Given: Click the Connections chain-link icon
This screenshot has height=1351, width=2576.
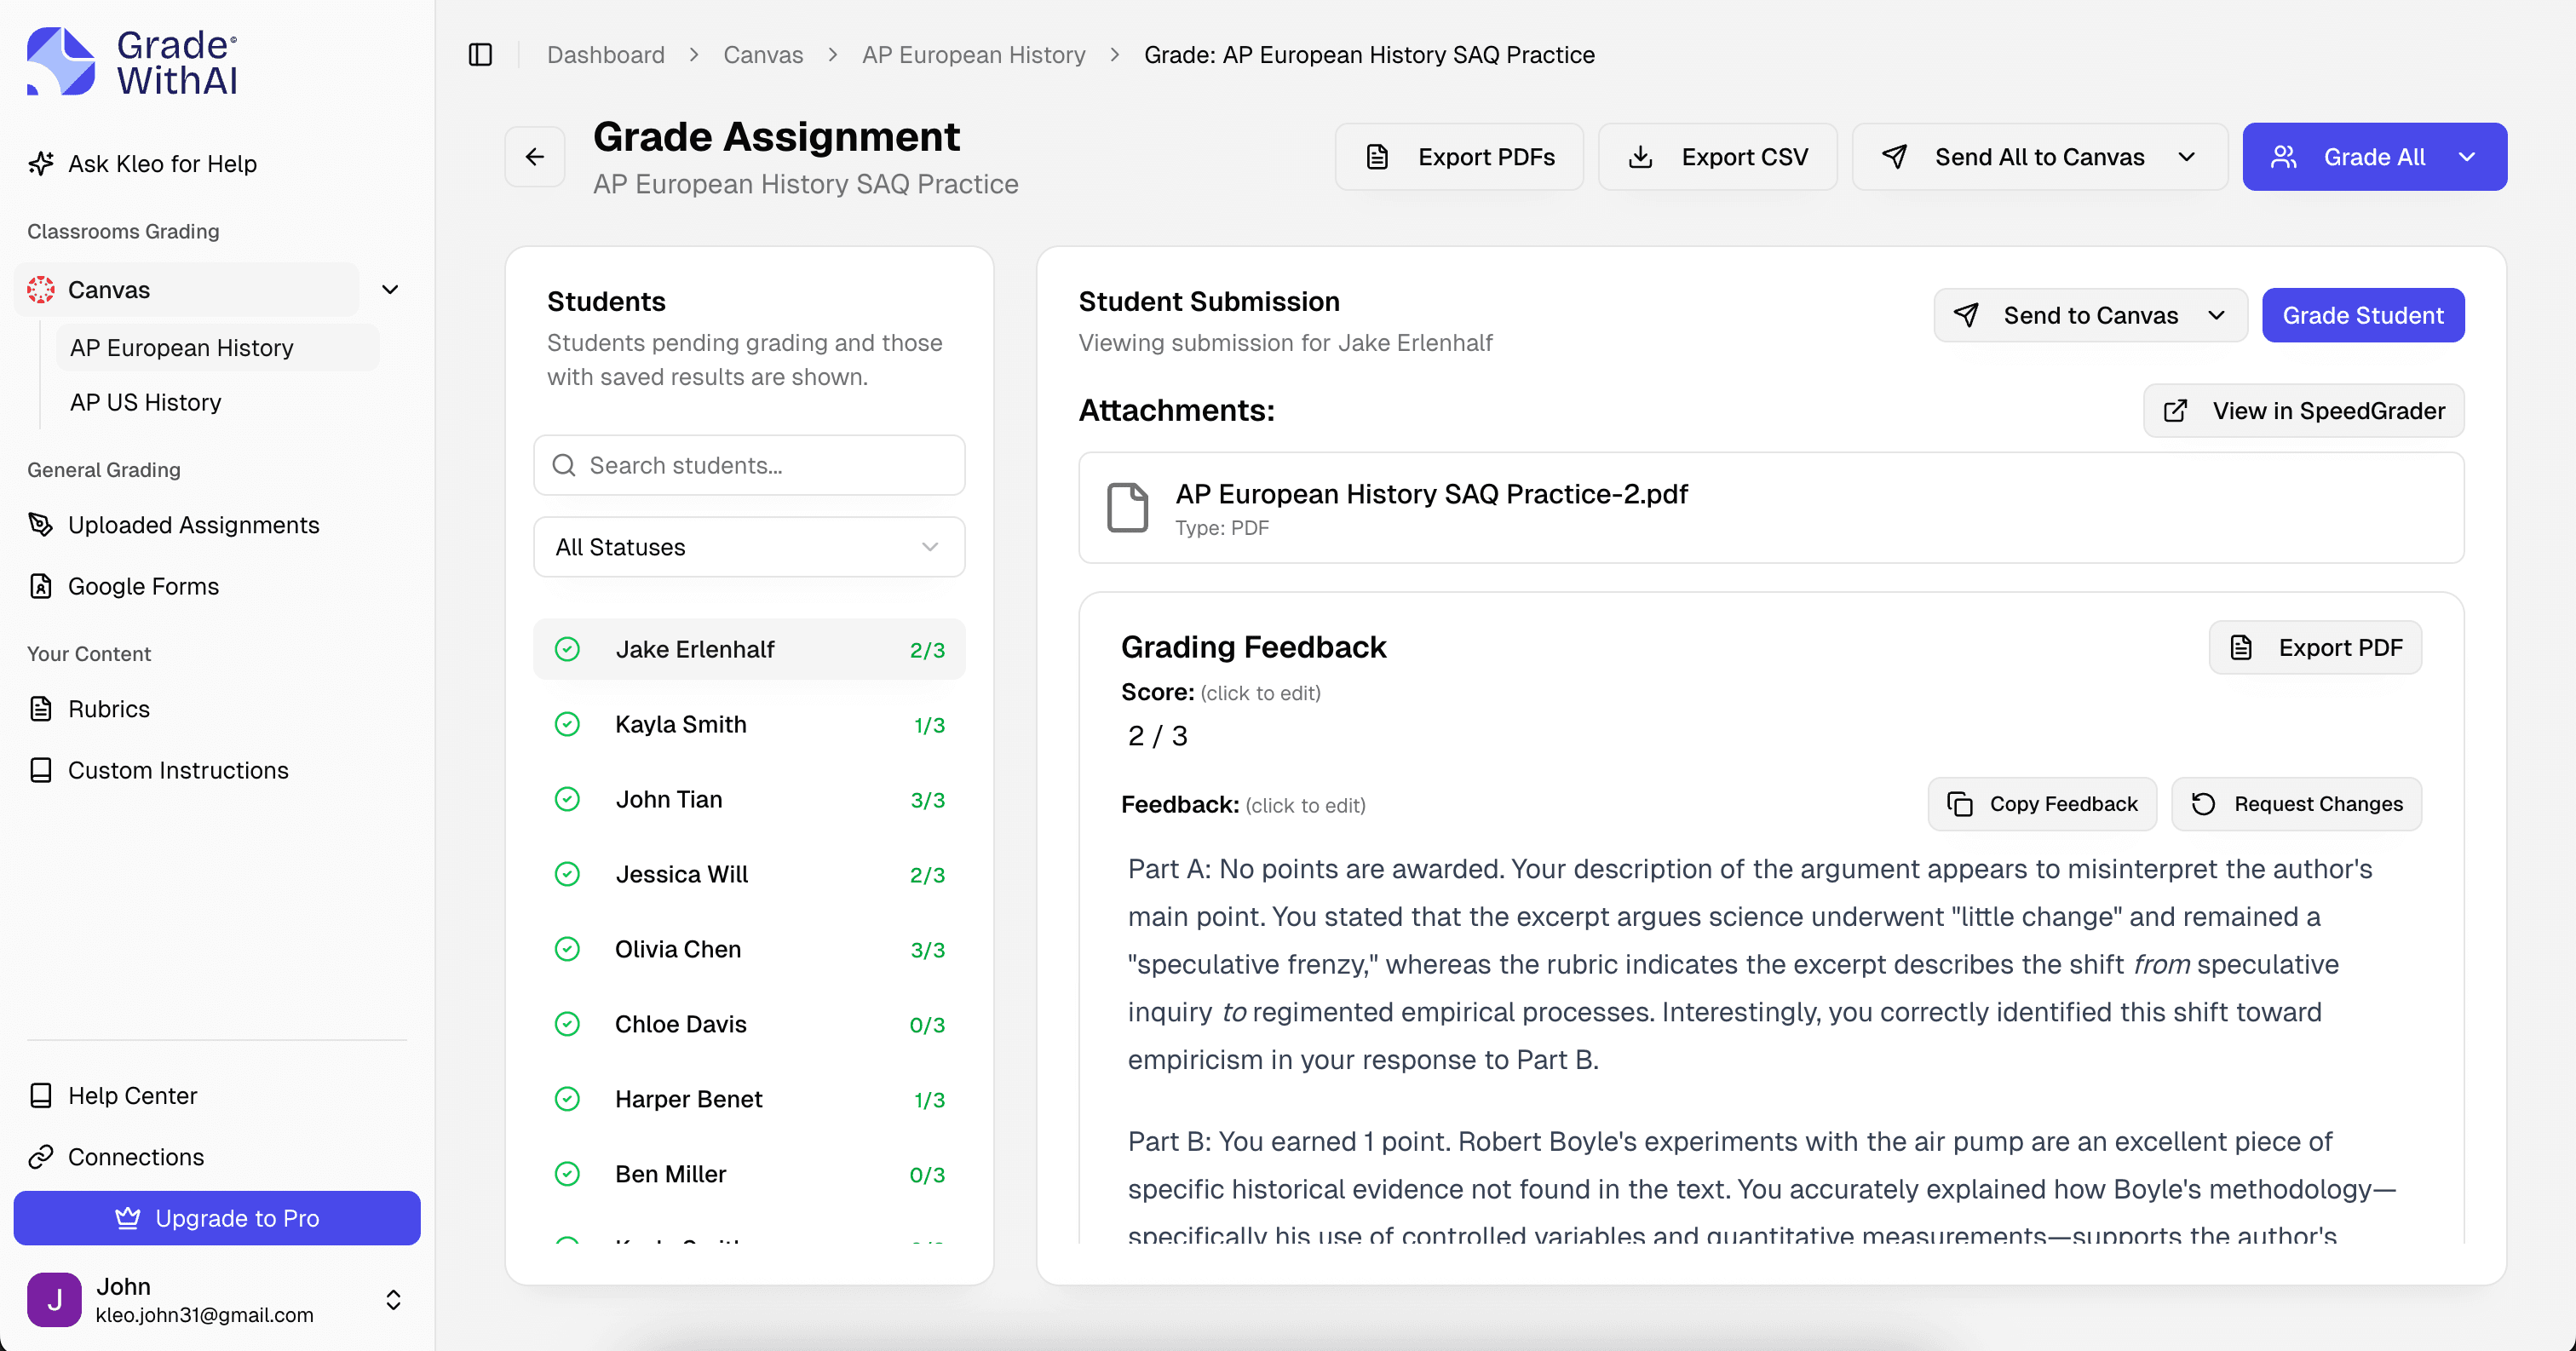Looking at the screenshot, I should (41, 1157).
